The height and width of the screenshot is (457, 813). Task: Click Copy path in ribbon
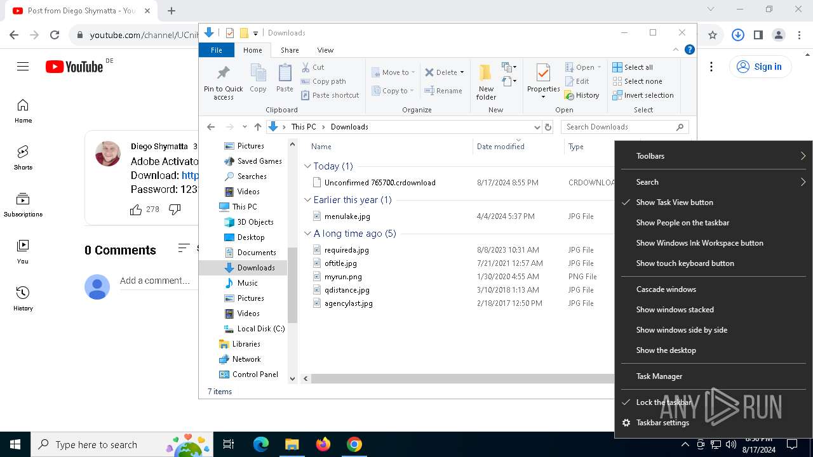(x=323, y=81)
